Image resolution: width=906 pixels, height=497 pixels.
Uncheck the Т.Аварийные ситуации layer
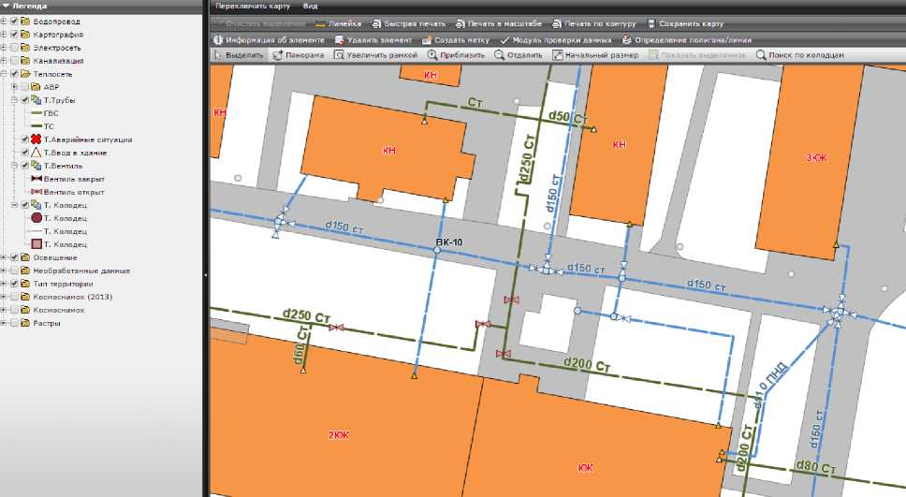pos(25,139)
